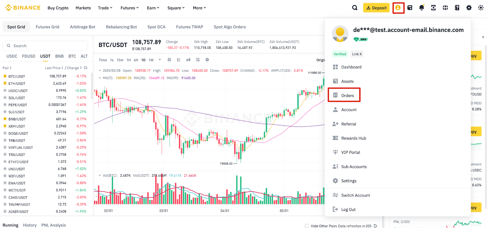Open the chart time interval dropdown arrow
Screen dimensions: 488x228
[160, 60]
